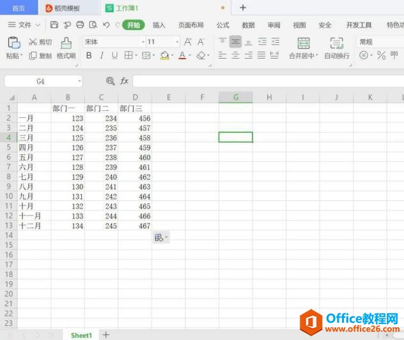Open the 数据 ribbon tab
The width and height of the screenshot is (404, 340).
point(248,25)
